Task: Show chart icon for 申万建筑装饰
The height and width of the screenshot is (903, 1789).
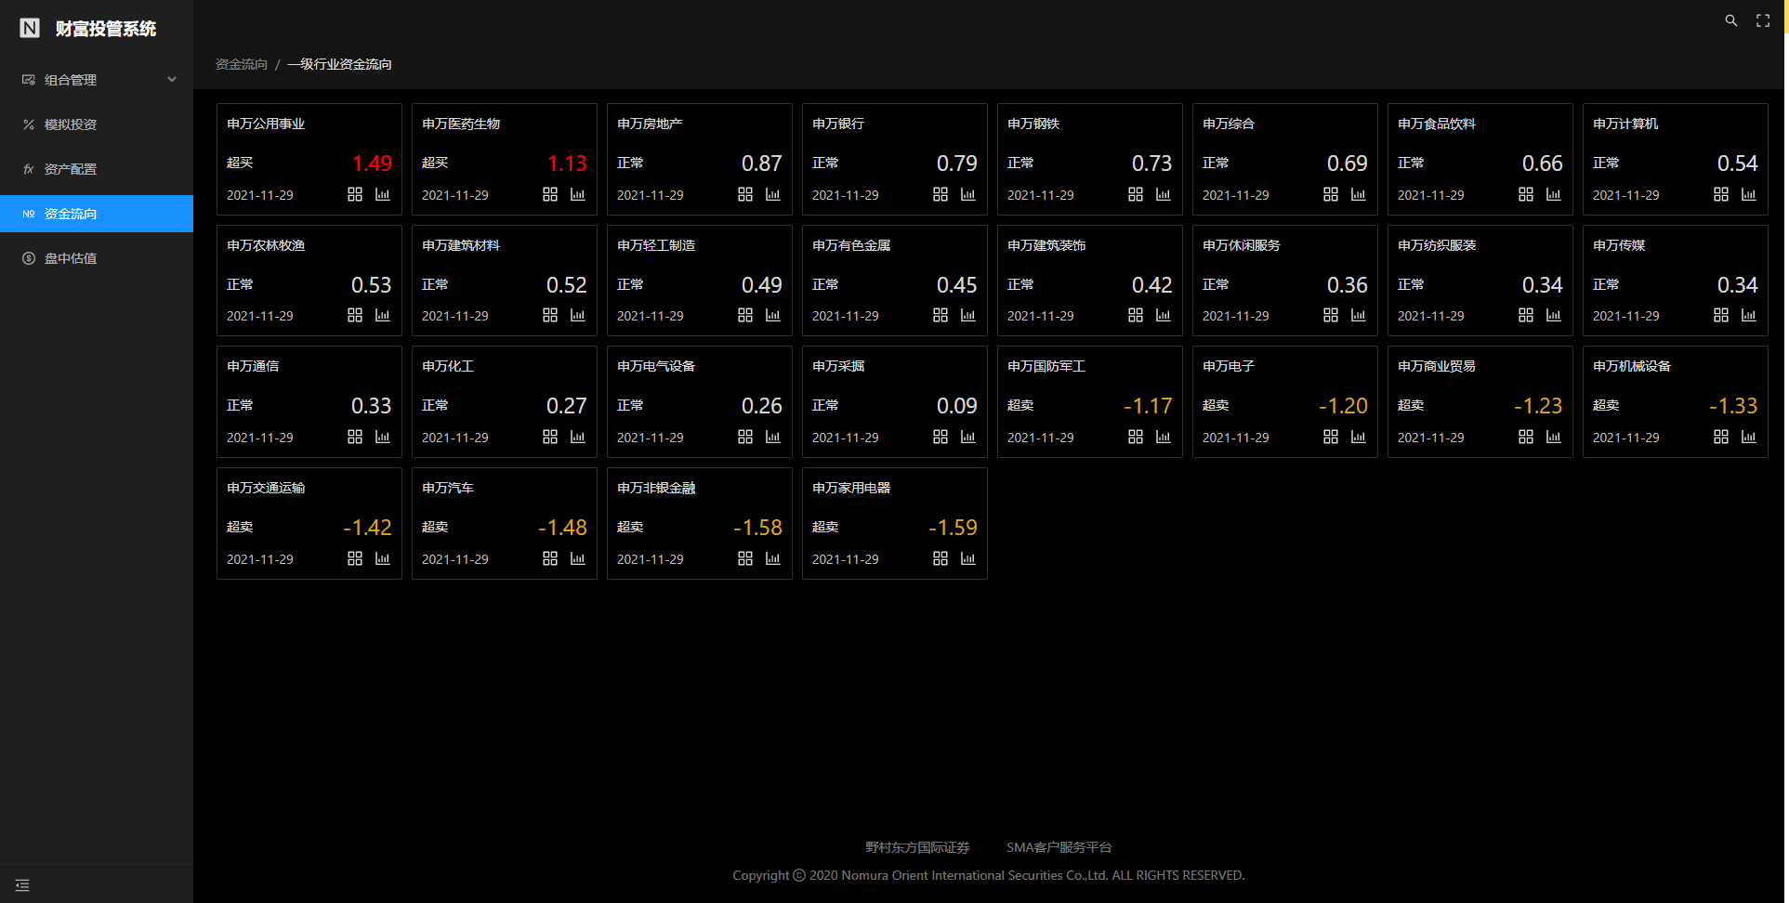Action: 1163,315
